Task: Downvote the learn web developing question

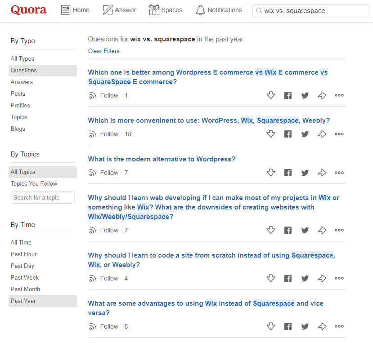Action: coord(271,230)
